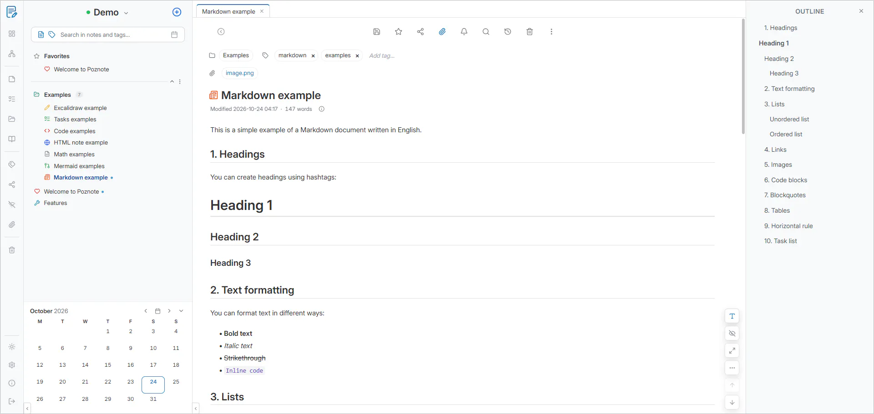874x414 pixels.
Task: Click the save note icon
Action: pyautogui.click(x=376, y=32)
